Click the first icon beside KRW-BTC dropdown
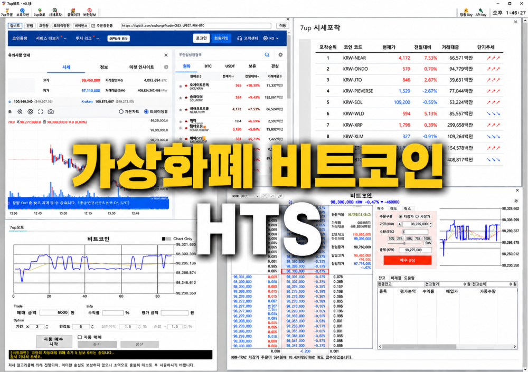 point(265,196)
